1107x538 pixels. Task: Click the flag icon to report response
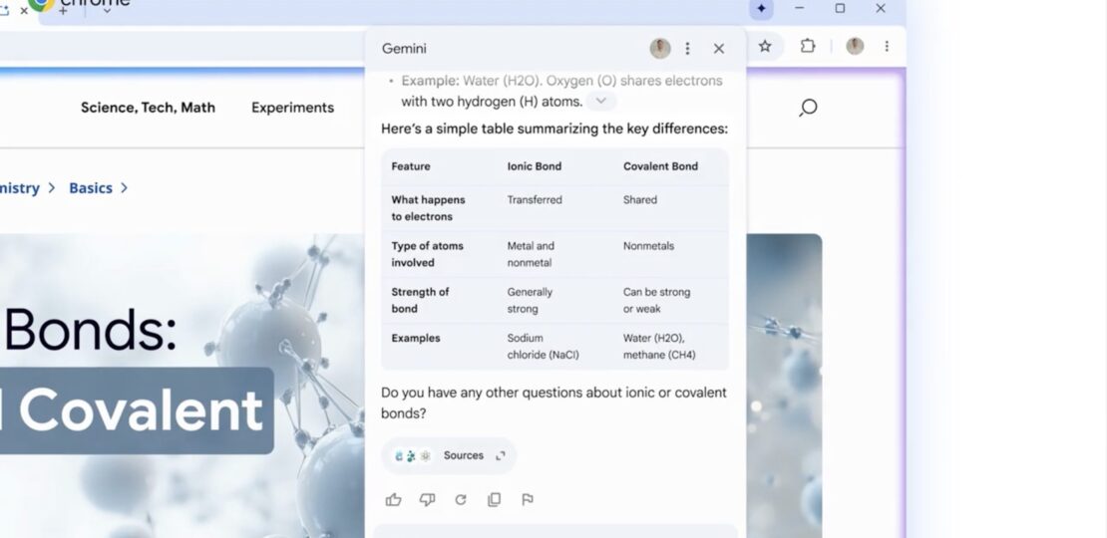tap(528, 500)
